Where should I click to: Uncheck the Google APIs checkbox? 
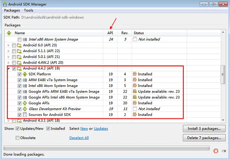pos(19,103)
